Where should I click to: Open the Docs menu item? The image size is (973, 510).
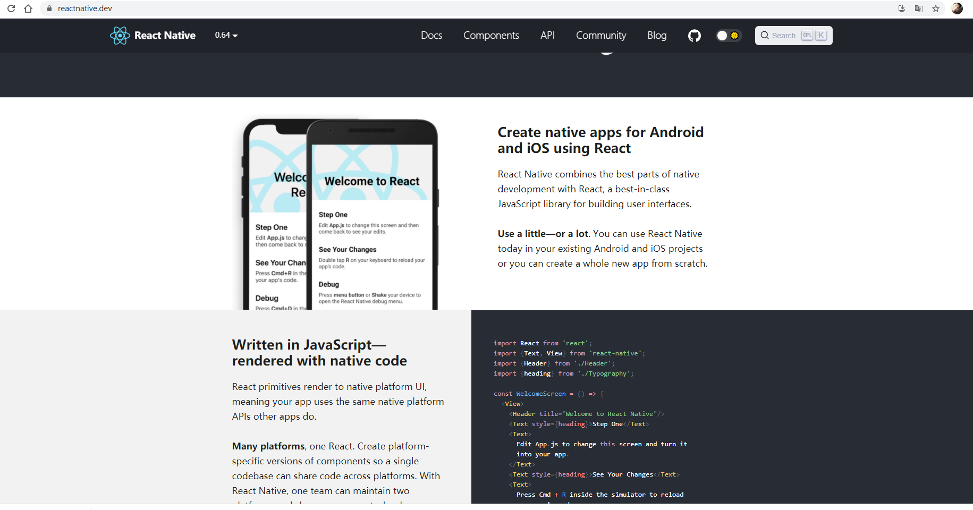(x=431, y=36)
